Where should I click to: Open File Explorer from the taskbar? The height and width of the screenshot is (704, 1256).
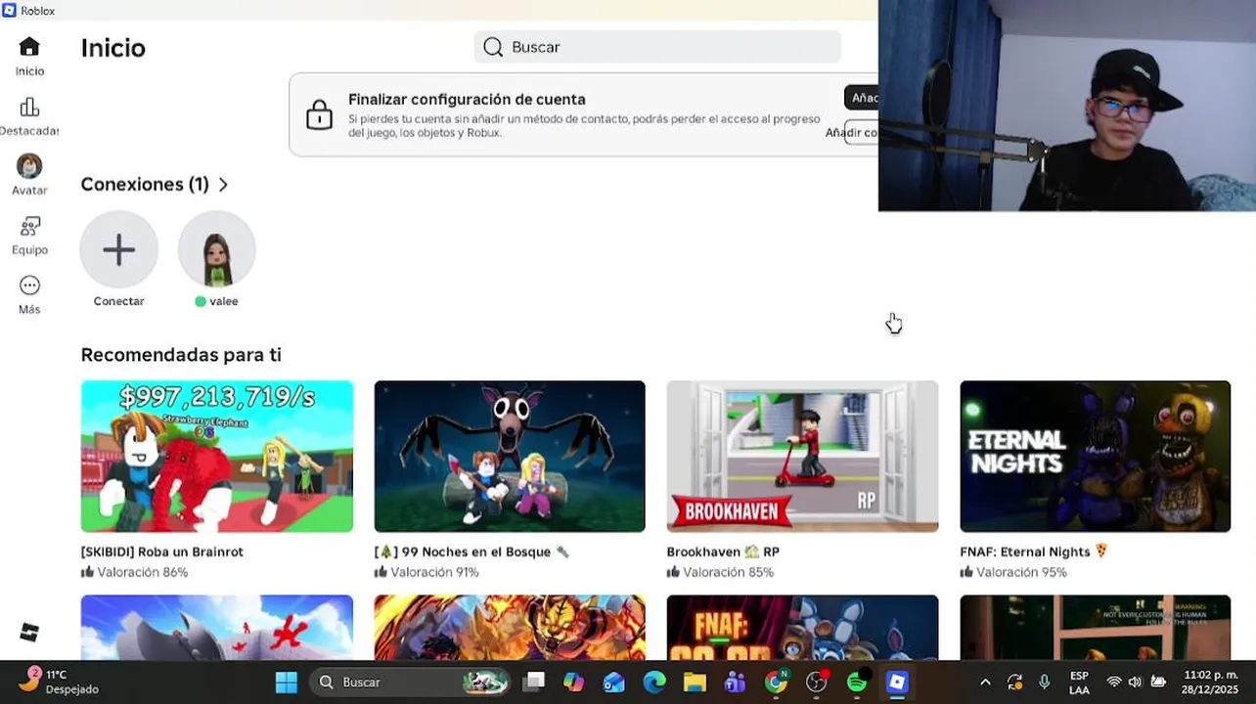pos(695,682)
